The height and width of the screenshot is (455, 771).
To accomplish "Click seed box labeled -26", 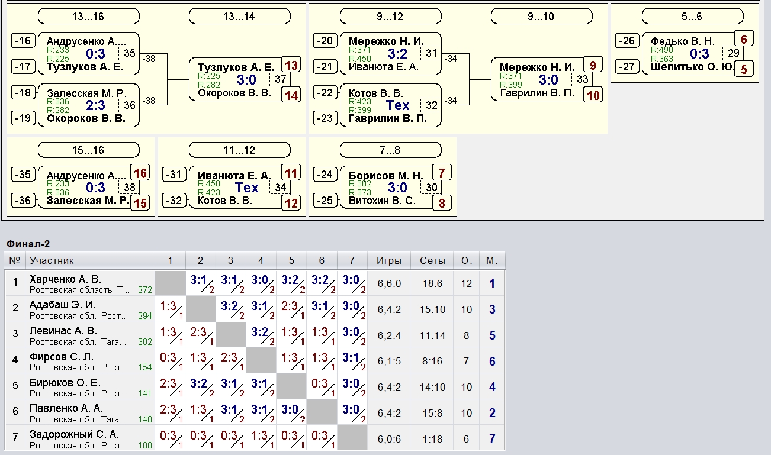I will pyautogui.click(x=627, y=41).
